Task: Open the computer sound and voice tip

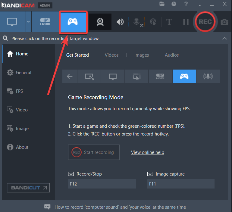Action: pyautogui.click(x=120, y=207)
